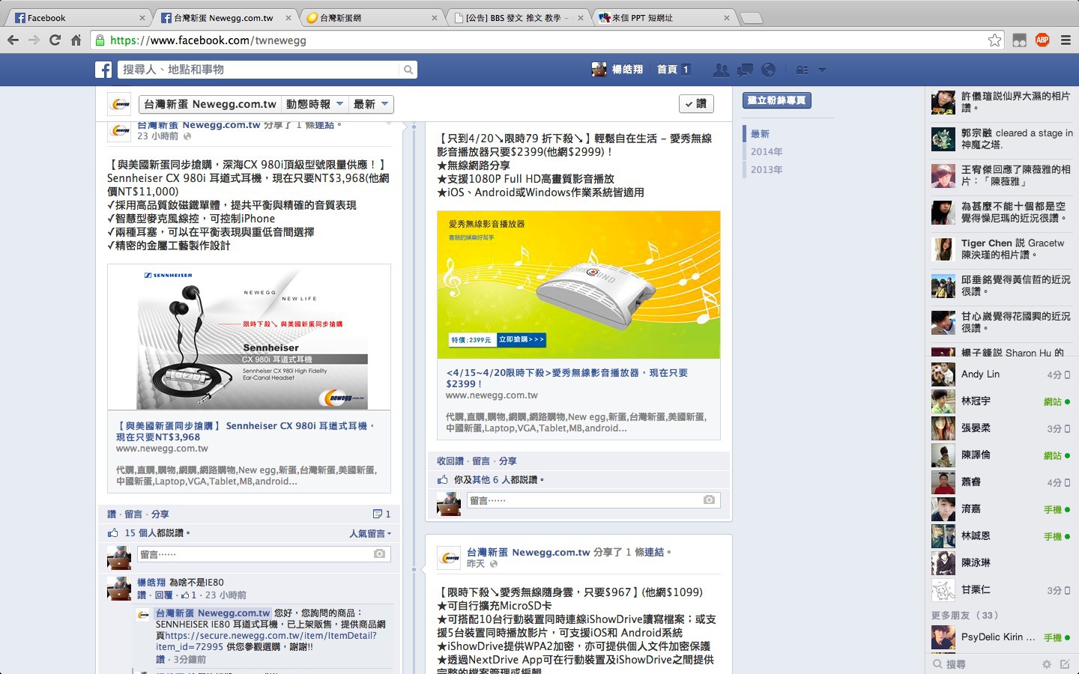This screenshot has height=674, width=1079.
Task: Open chat with 林冠宇
Action: click(x=1001, y=401)
